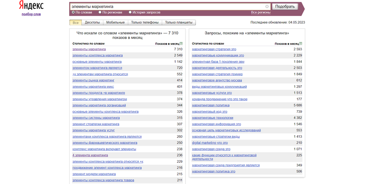Open 'маркетинговая среда предприятия является' link
Screen dimensions: 385x184
pos(226,165)
